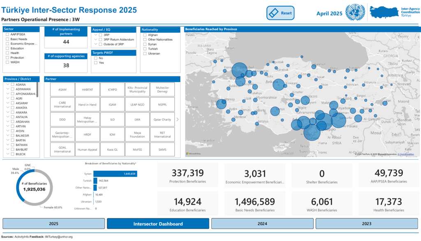This screenshot has width=421, height=241.
Task: Select the Izmir bubble on the map
Action: [x=221, y=104]
